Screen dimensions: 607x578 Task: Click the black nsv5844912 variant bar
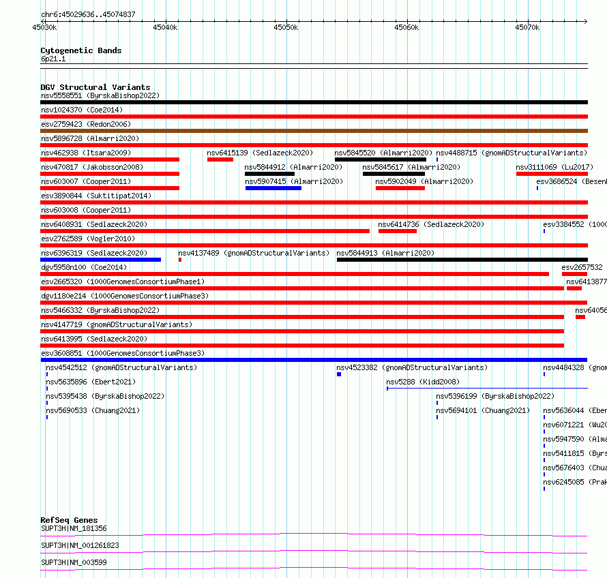(x=270, y=174)
